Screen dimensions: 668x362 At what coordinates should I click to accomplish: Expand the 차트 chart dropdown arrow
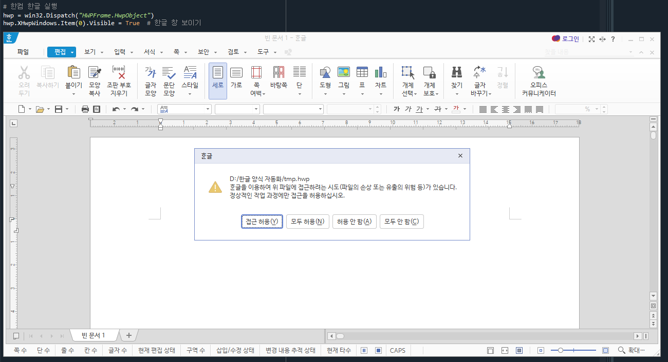pos(381,94)
